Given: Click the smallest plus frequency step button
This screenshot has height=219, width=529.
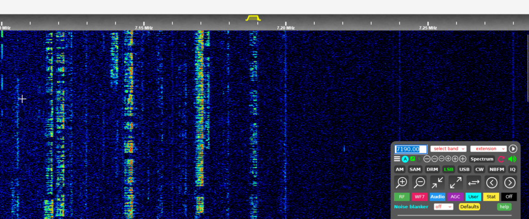Looking at the screenshot, I should pos(448,159).
